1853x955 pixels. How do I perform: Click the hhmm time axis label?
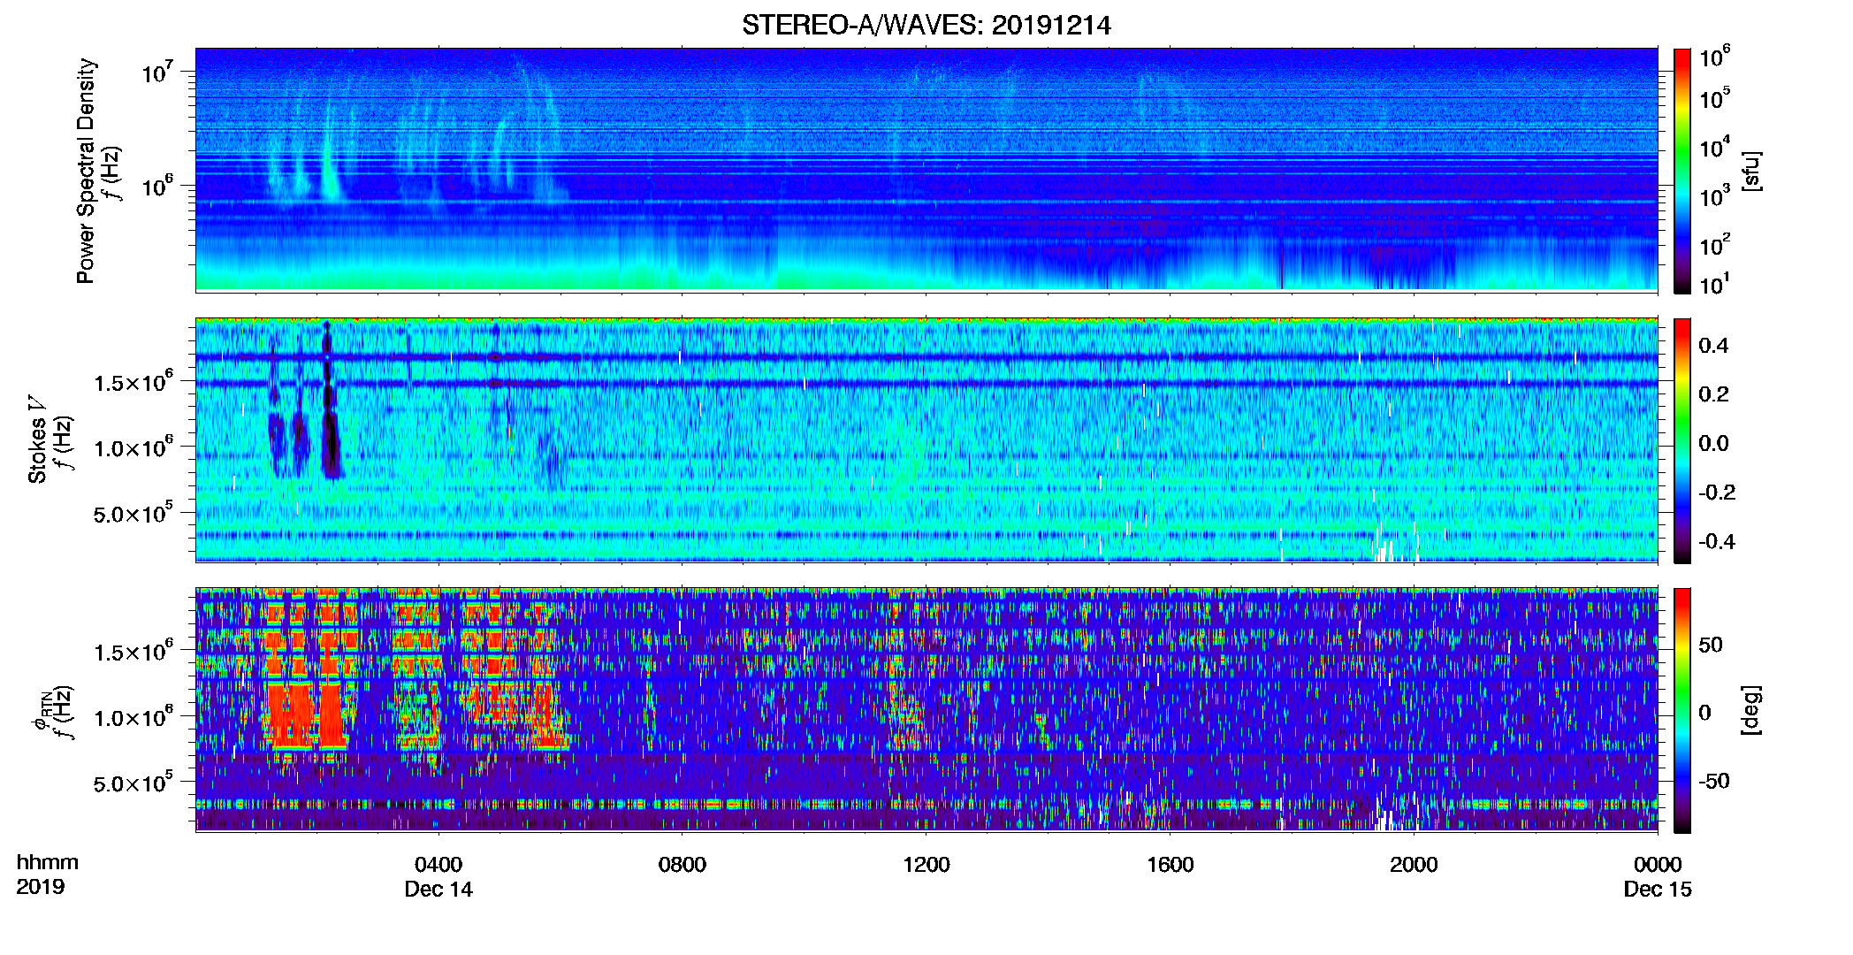[48, 862]
